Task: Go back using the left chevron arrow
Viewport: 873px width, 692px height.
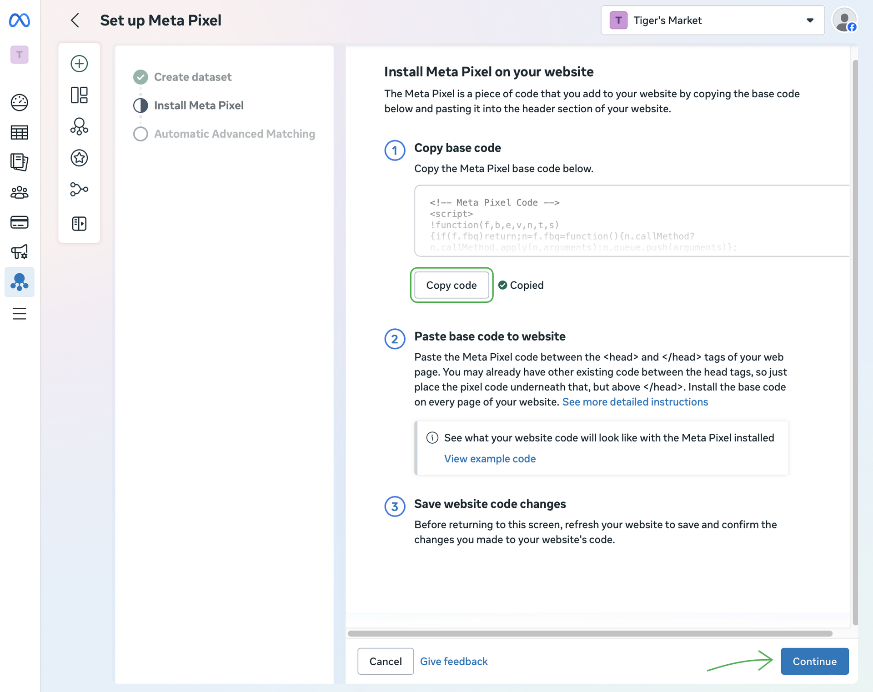Action: [x=75, y=20]
